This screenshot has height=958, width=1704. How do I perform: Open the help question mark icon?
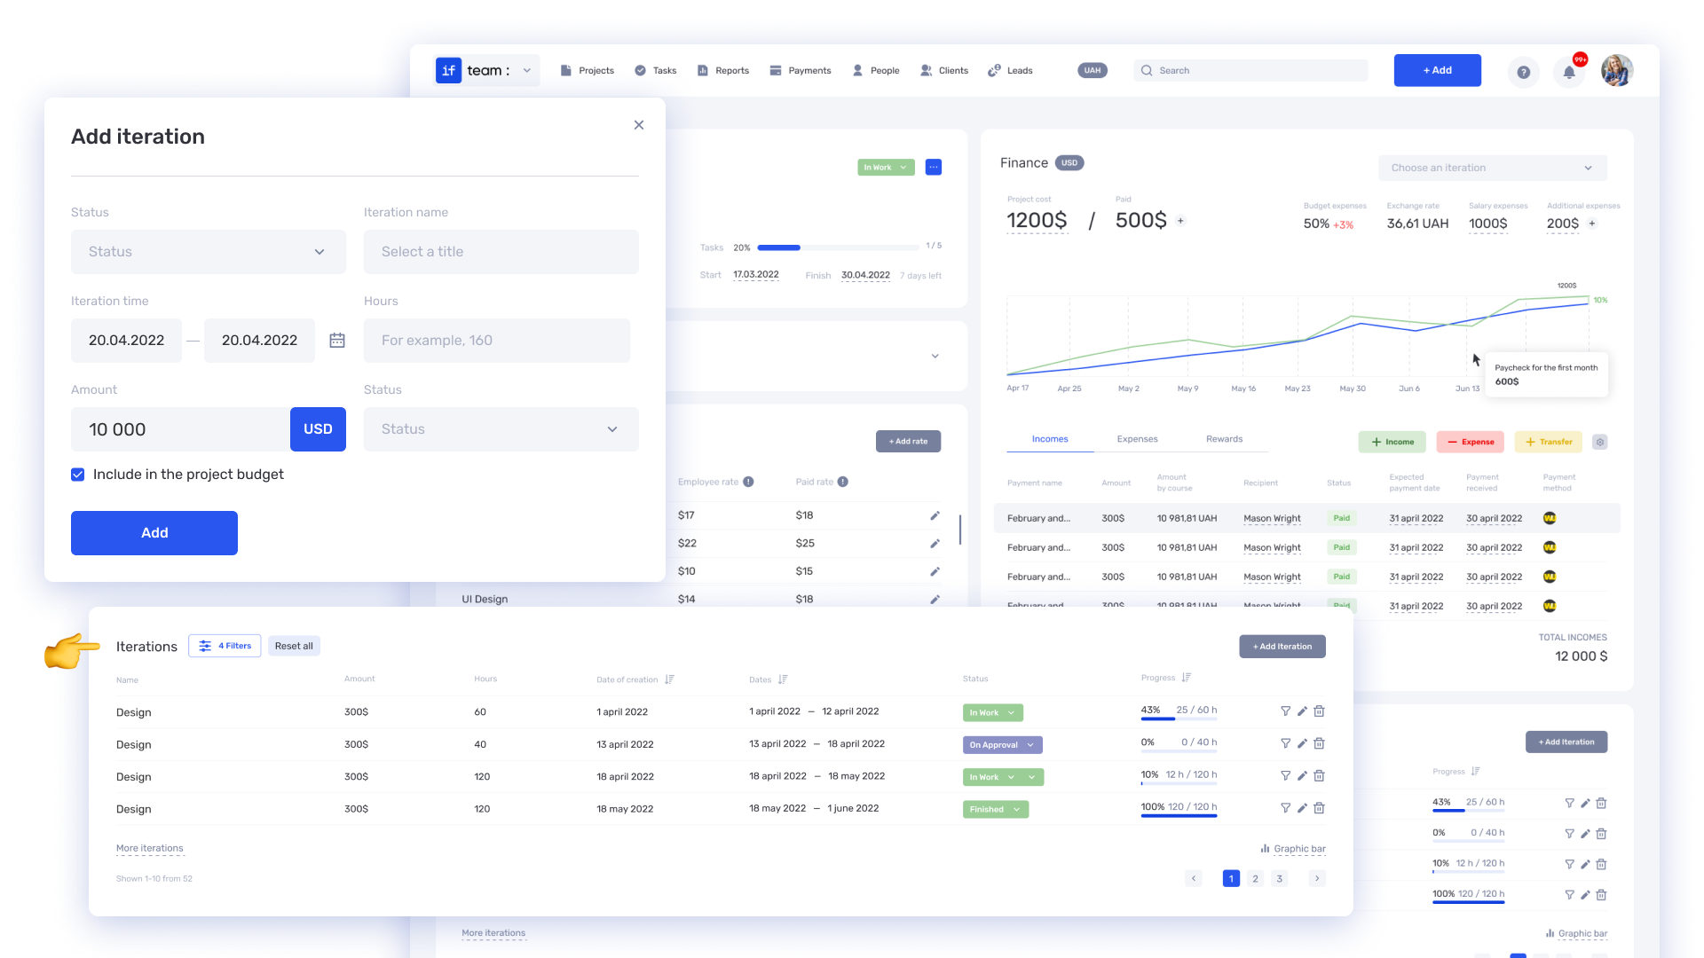[1523, 72]
